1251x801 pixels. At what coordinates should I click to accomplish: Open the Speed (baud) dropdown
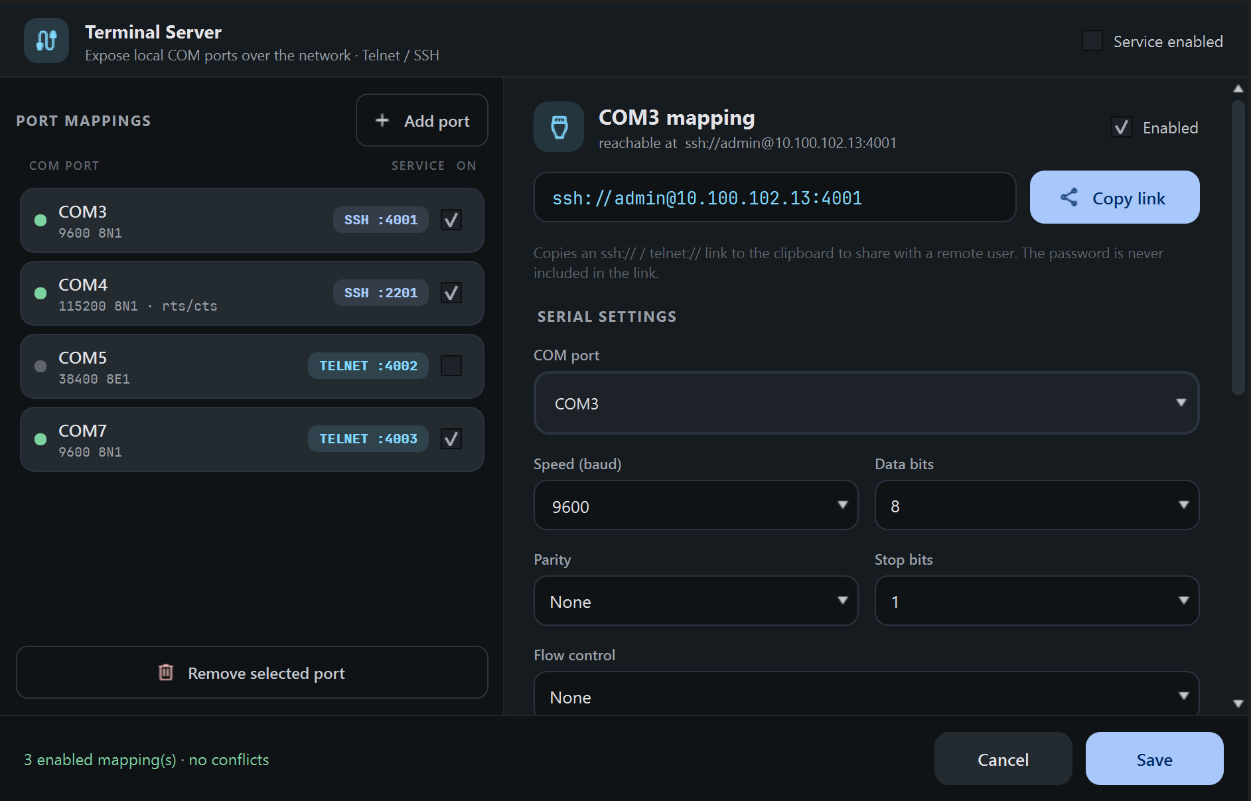[696, 506]
